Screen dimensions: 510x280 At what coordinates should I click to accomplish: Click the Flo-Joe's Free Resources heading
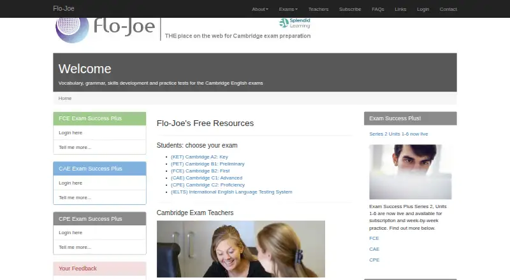click(x=205, y=123)
